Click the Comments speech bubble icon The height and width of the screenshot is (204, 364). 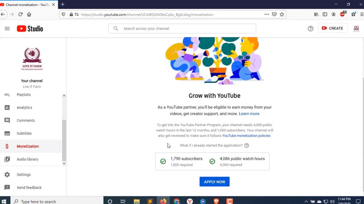[7, 120]
